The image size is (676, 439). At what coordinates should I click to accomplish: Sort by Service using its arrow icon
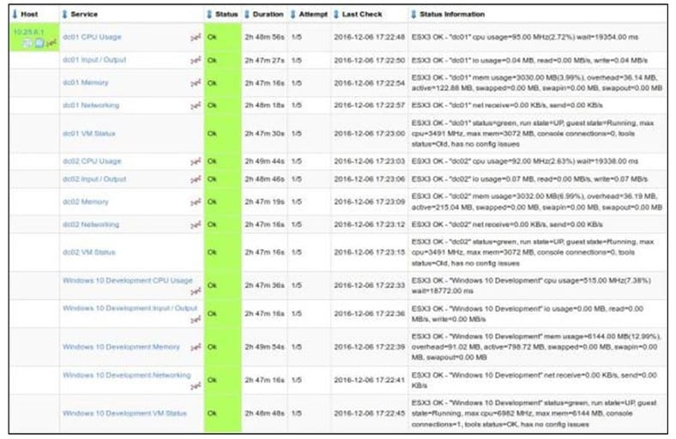(x=64, y=15)
